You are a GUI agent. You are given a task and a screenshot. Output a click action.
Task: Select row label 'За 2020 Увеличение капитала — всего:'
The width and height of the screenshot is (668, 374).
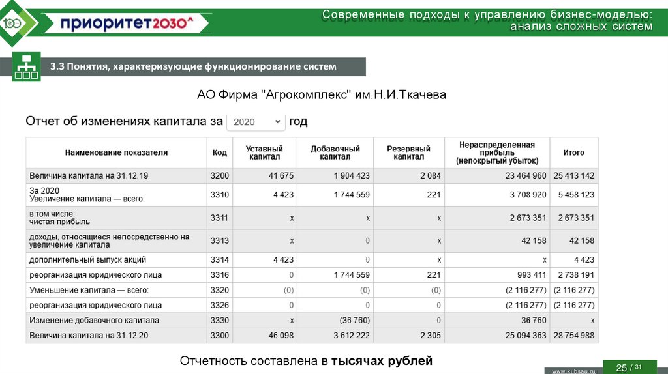click(87, 195)
